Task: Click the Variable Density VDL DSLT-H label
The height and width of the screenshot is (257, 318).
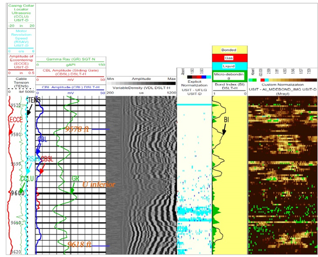Action: (x=141, y=87)
